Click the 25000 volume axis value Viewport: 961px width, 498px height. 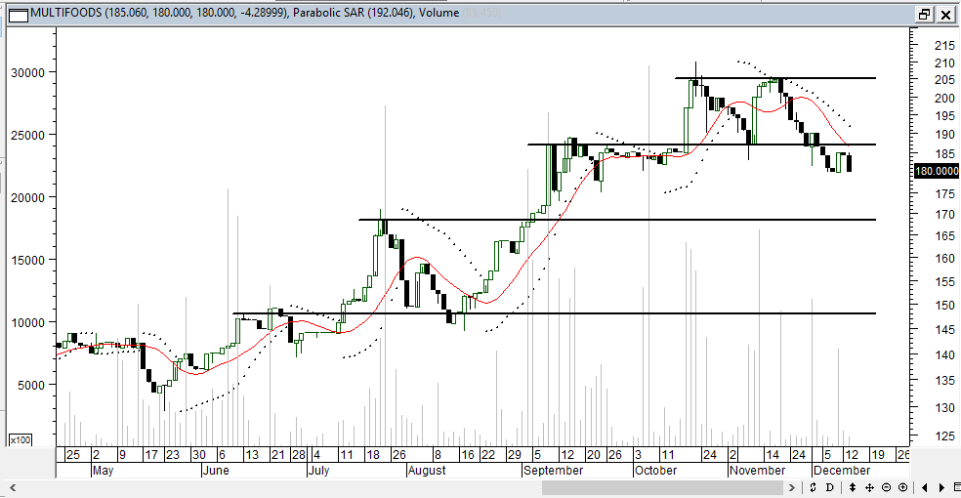(x=28, y=136)
